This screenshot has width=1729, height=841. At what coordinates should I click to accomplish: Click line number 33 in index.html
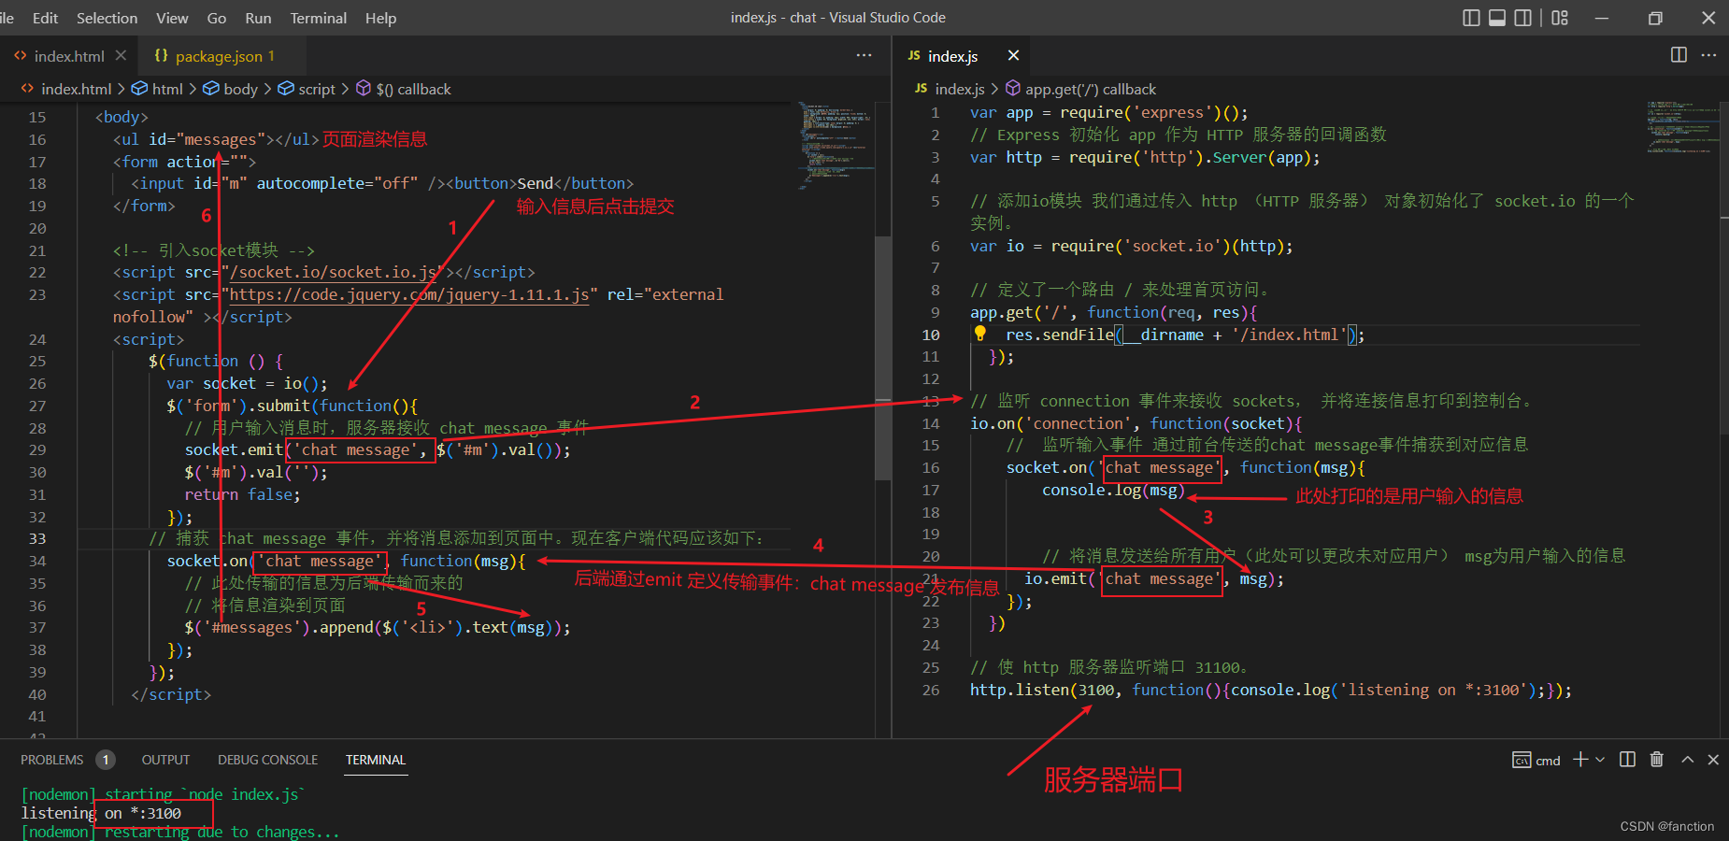[x=37, y=538]
